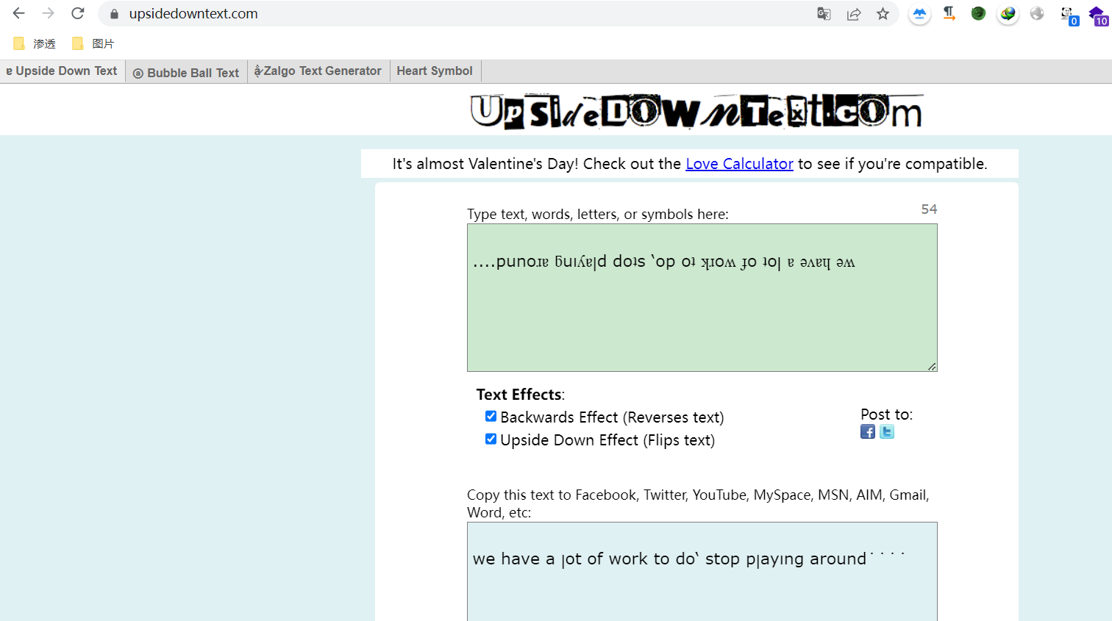
Task: Reload the upsidedowntext.com page
Action: point(78,13)
